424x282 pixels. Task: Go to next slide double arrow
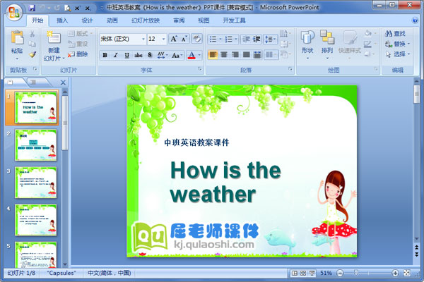tap(417, 255)
